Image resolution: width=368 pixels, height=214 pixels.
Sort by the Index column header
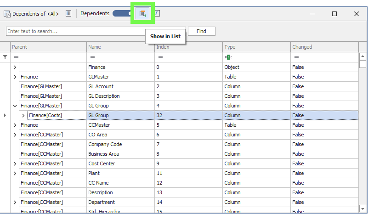pos(188,47)
